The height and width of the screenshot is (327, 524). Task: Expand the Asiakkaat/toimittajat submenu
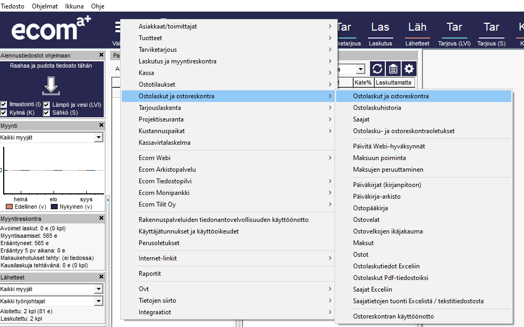tap(228, 26)
